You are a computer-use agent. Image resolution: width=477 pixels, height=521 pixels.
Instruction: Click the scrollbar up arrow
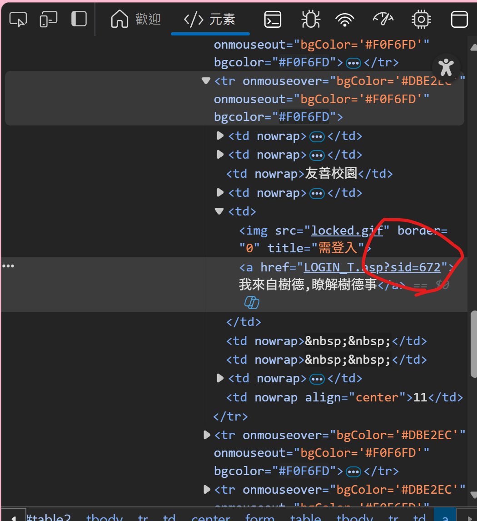tap(474, 48)
